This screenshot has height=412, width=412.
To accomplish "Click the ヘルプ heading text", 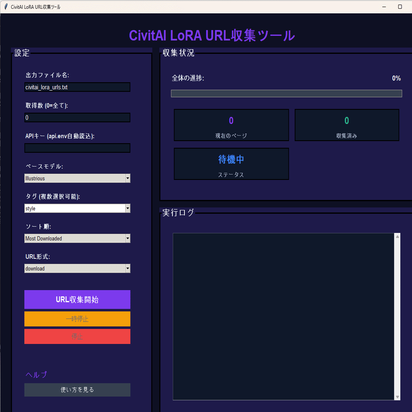I will coord(36,375).
